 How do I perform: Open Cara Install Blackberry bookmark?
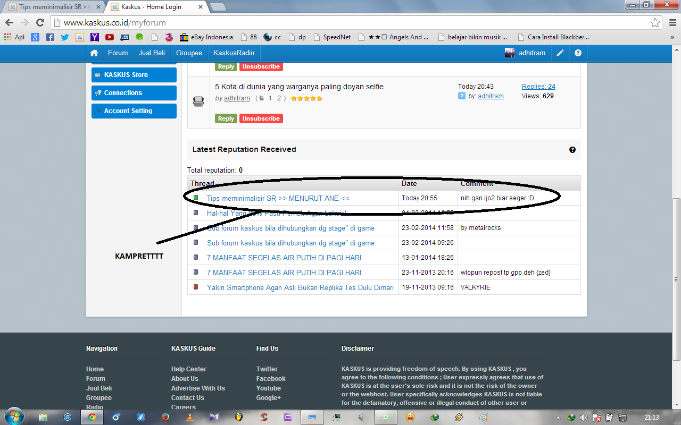[553, 37]
